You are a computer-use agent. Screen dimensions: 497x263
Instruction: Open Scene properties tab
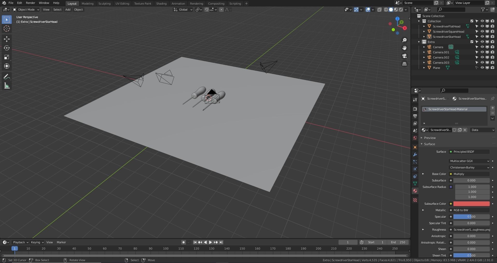[x=415, y=131]
